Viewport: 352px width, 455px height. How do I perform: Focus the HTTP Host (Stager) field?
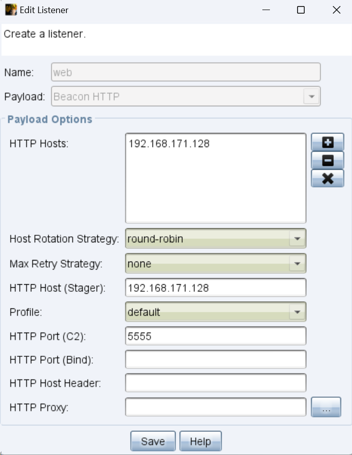216,288
